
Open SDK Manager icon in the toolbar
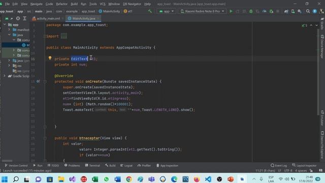click(x=300, y=11)
